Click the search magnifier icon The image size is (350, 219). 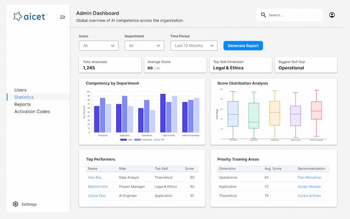(x=263, y=15)
